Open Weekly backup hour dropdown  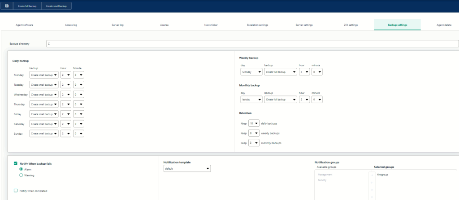[x=304, y=72]
